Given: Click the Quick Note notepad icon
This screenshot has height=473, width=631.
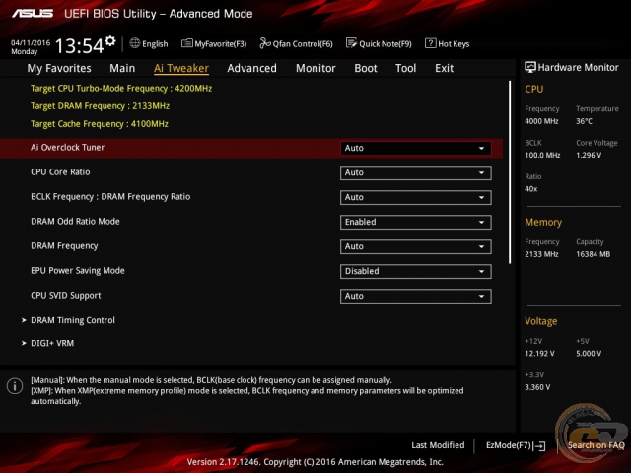Looking at the screenshot, I should click(351, 43).
